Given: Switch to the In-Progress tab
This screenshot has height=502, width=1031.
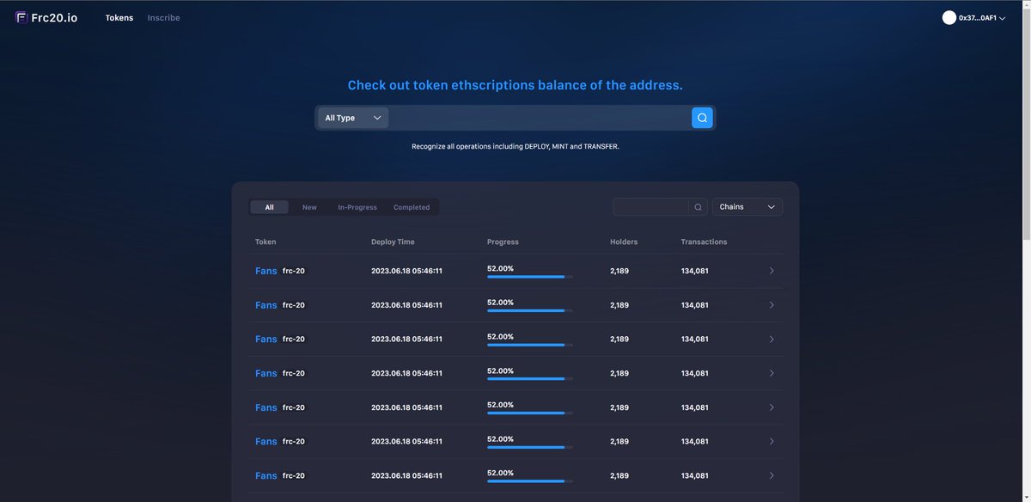Looking at the screenshot, I should 357,207.
